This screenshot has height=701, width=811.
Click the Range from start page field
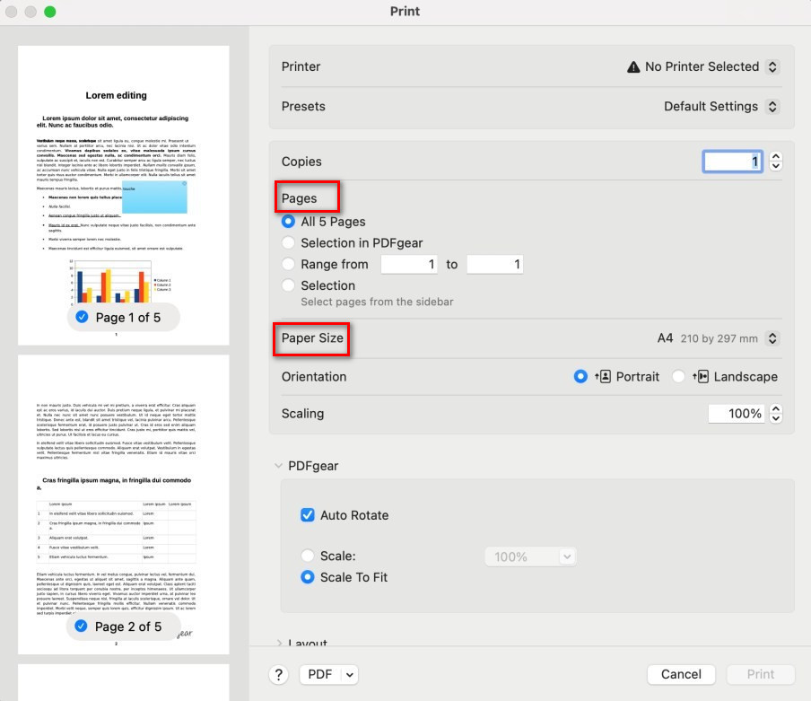(408, 265)
